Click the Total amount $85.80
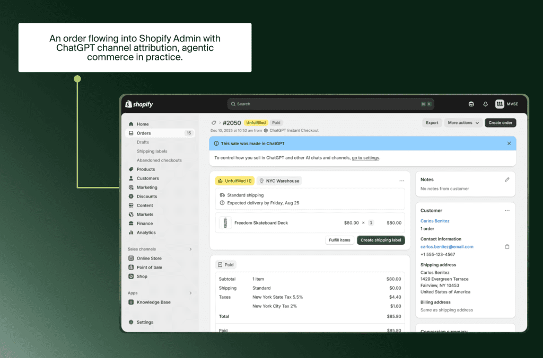543x358 pixels. [394, 316]
